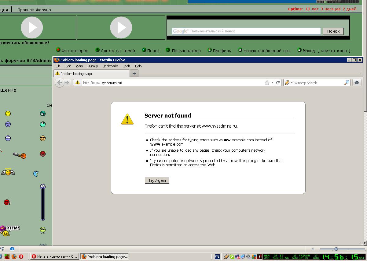Open the Firefox home page icon
This screenshot has width=367, height=261.
tap(357, 83)
